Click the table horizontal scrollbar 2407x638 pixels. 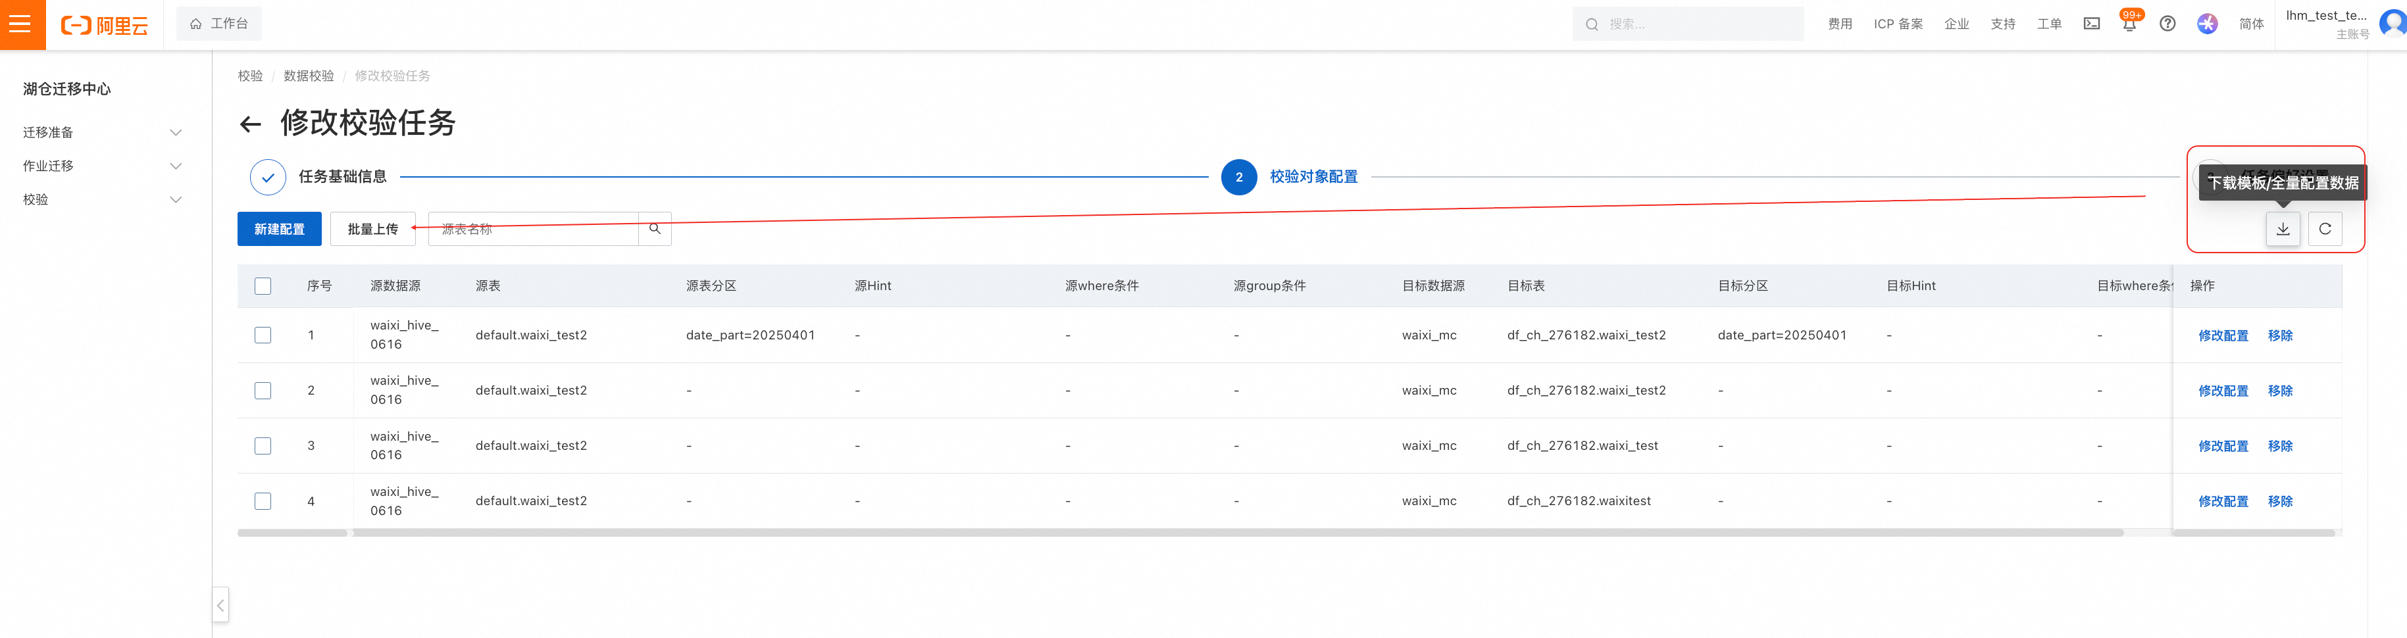(1238, 533)
